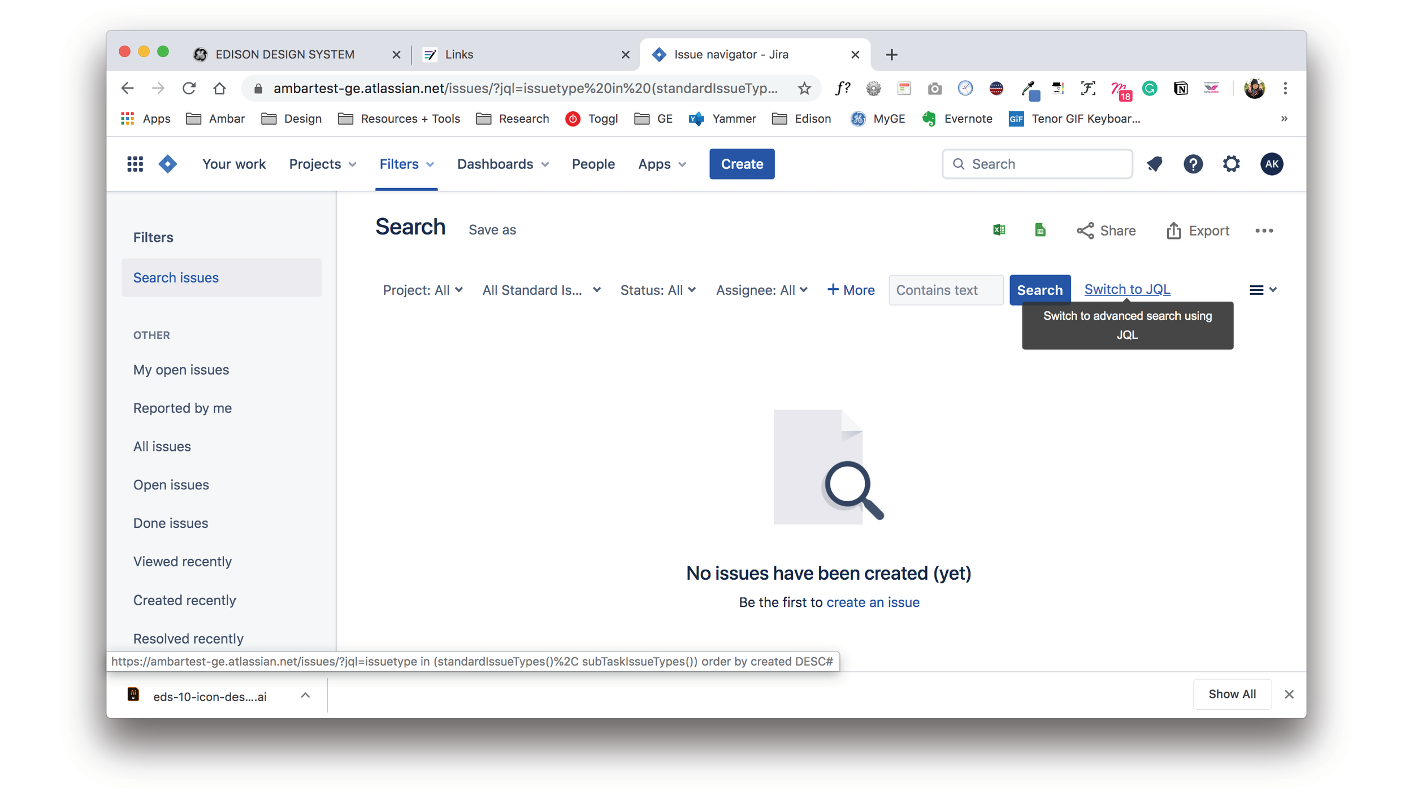
Task: Go to People in the navigation
Action: tap(593, 164)
